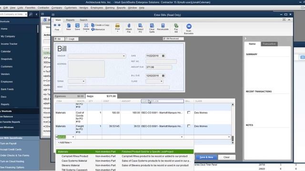Open the Terms dropdown
Image resolution: width=305 pixels, height=171 pixels.
83,81
